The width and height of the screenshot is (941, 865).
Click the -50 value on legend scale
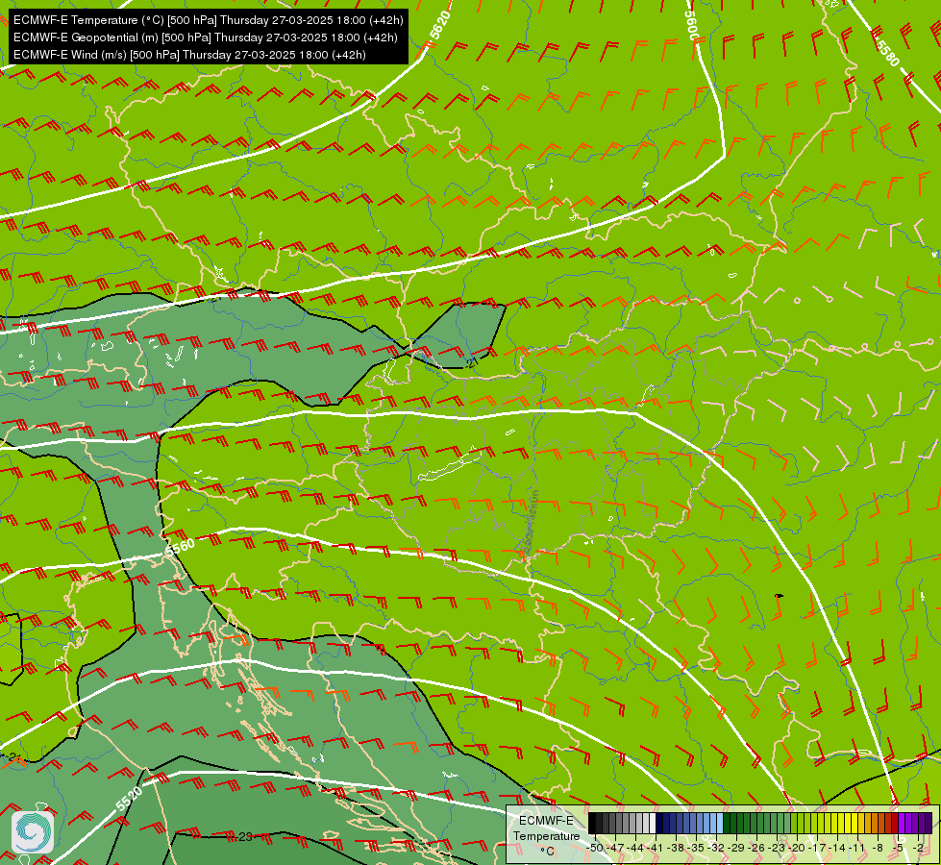[595, 848]
